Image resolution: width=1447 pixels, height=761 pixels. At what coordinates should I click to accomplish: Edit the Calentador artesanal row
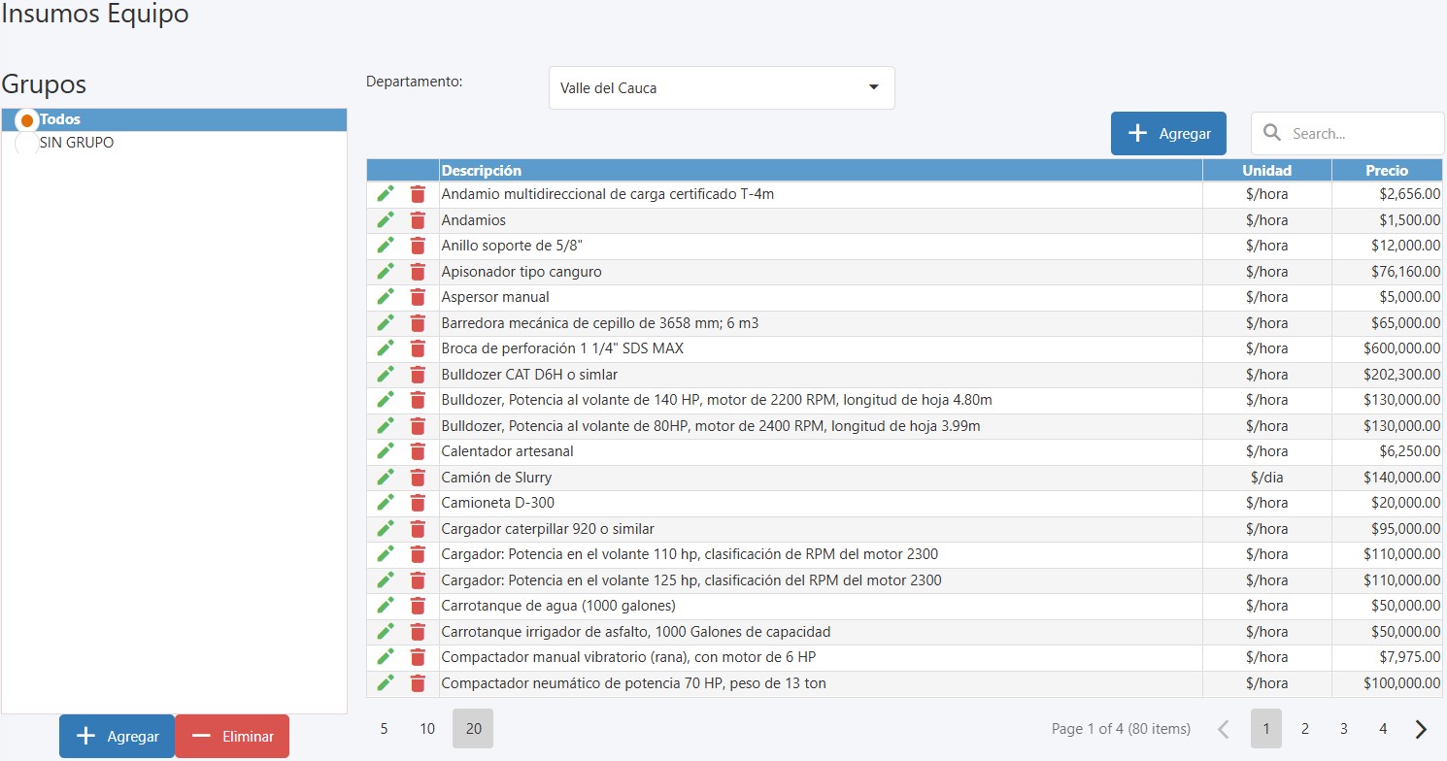386,451
